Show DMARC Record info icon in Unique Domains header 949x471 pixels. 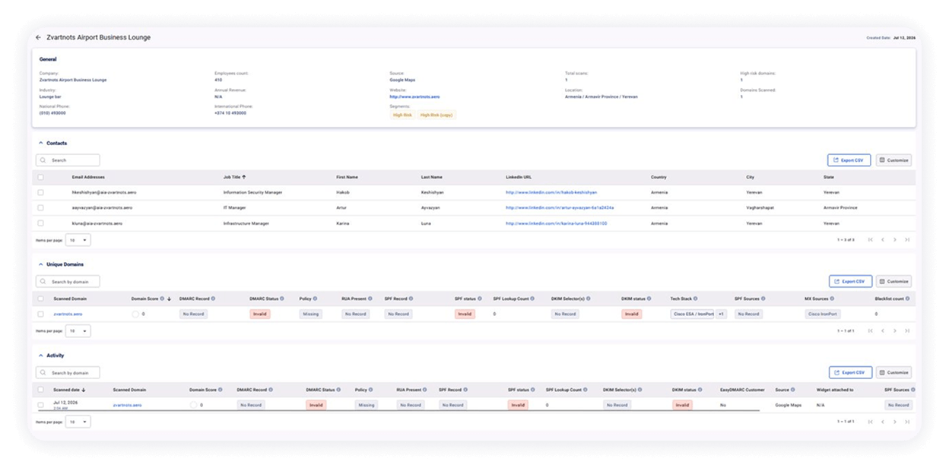pyautogui.click(x=213, y=299)
